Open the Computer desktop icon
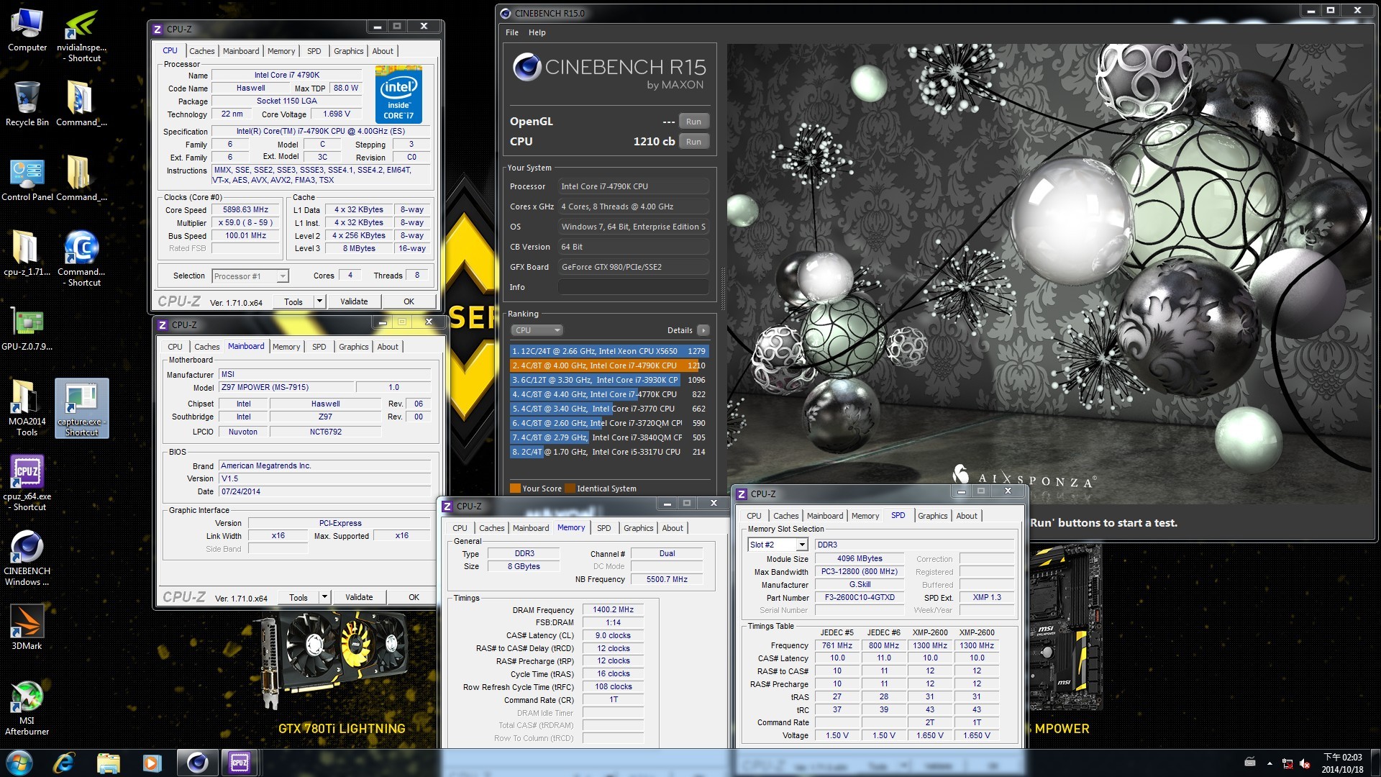 (27, 30)
